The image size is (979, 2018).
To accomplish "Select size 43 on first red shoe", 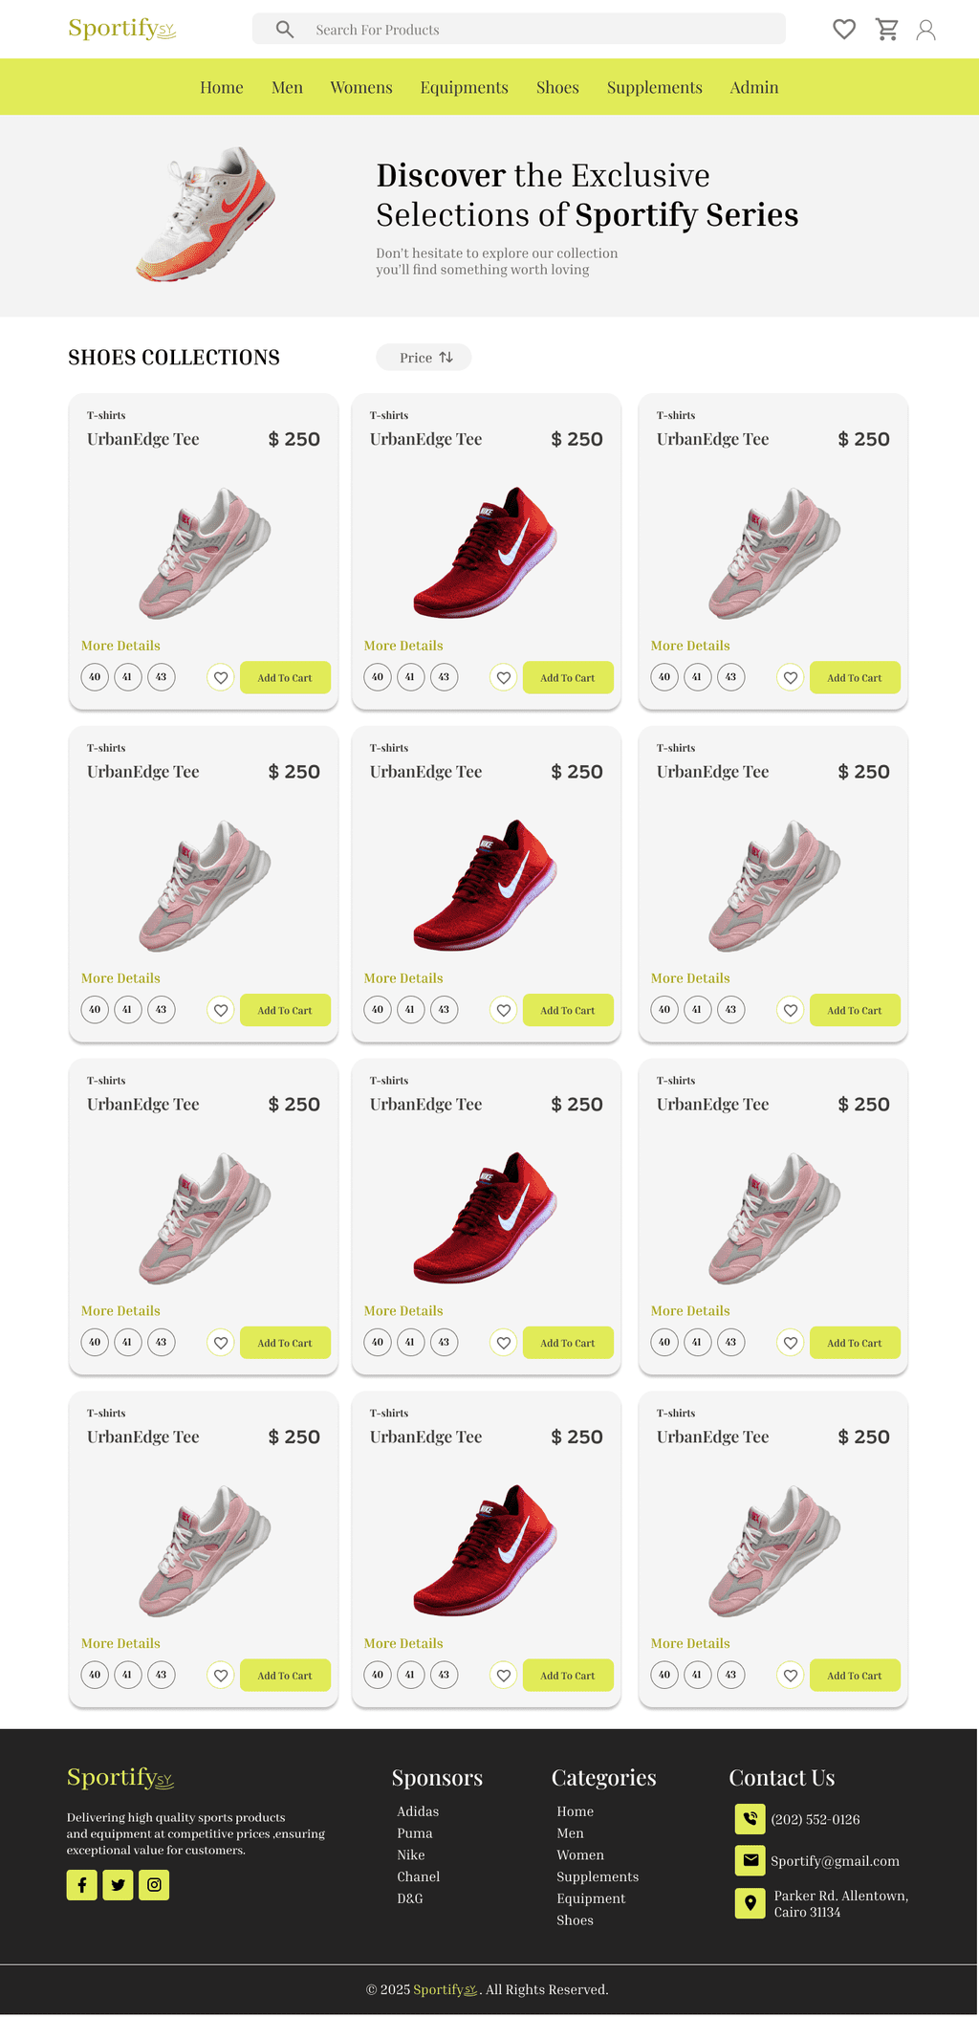I will (x=444, y=677).
